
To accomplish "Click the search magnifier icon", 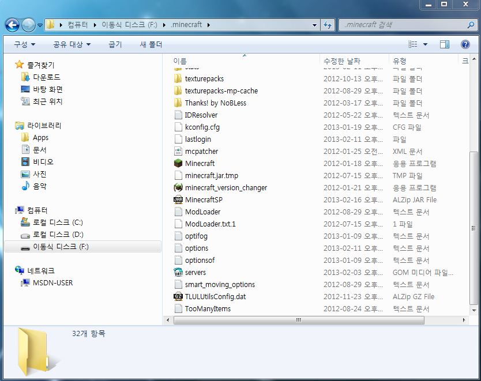I will pos(471,25).
